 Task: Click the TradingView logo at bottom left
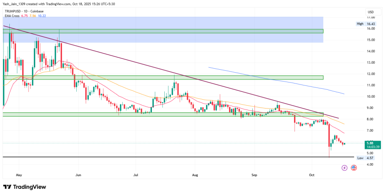tap(26, 187)
